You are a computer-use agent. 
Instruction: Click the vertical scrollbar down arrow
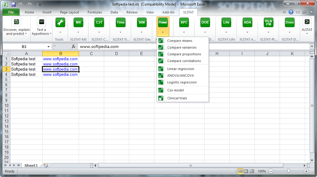(x=312, y=160)
